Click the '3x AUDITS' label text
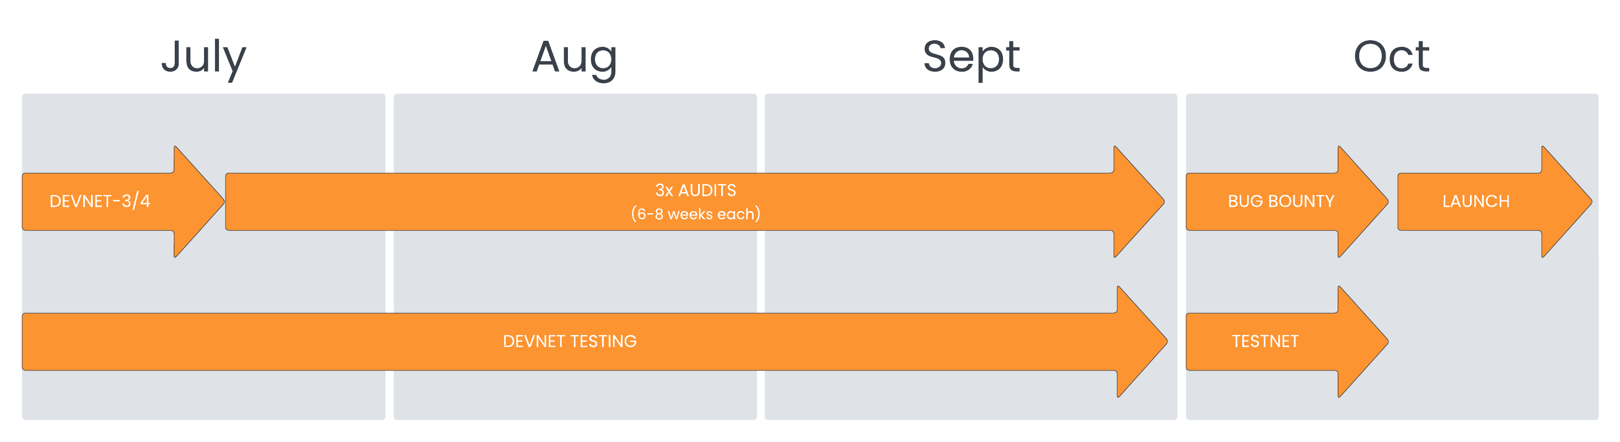The height and width of the screenshot is (442, 1620). (695, 190)
